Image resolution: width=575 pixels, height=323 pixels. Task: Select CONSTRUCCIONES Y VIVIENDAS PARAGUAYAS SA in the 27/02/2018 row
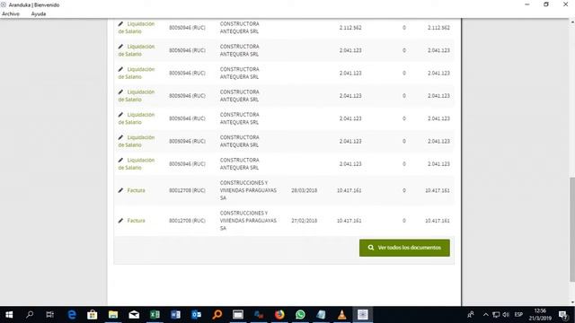[248, 221]
